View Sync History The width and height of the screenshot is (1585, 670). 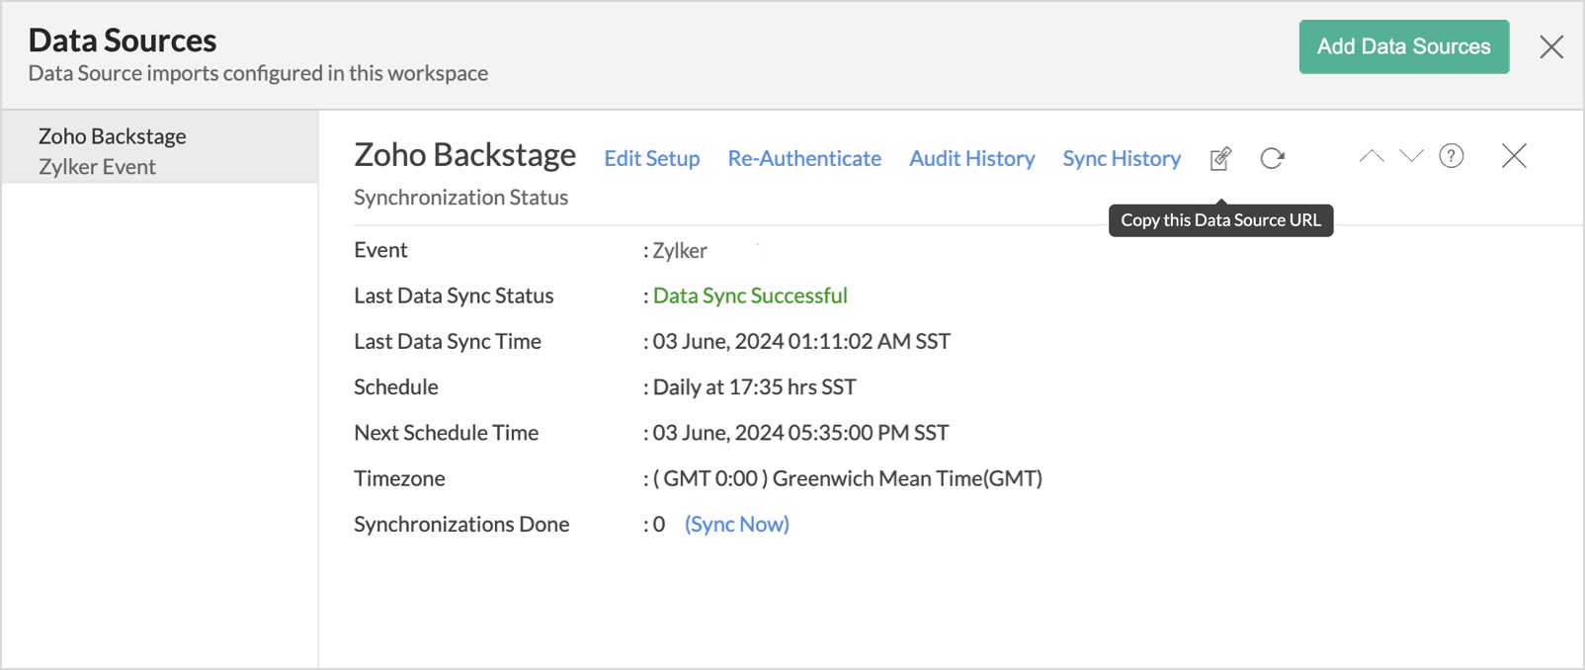(1122, 158)
